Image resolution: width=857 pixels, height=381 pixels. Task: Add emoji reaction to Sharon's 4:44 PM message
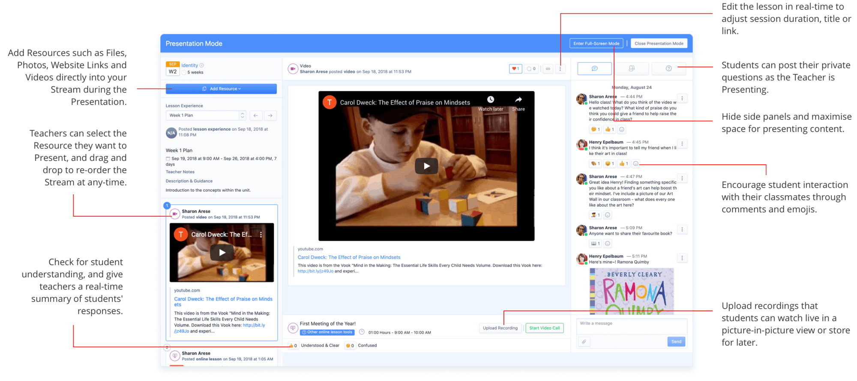click(622, 129)
